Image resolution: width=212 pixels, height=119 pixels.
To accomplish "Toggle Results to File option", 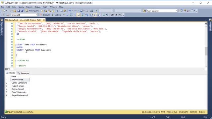I will (99, 15).
